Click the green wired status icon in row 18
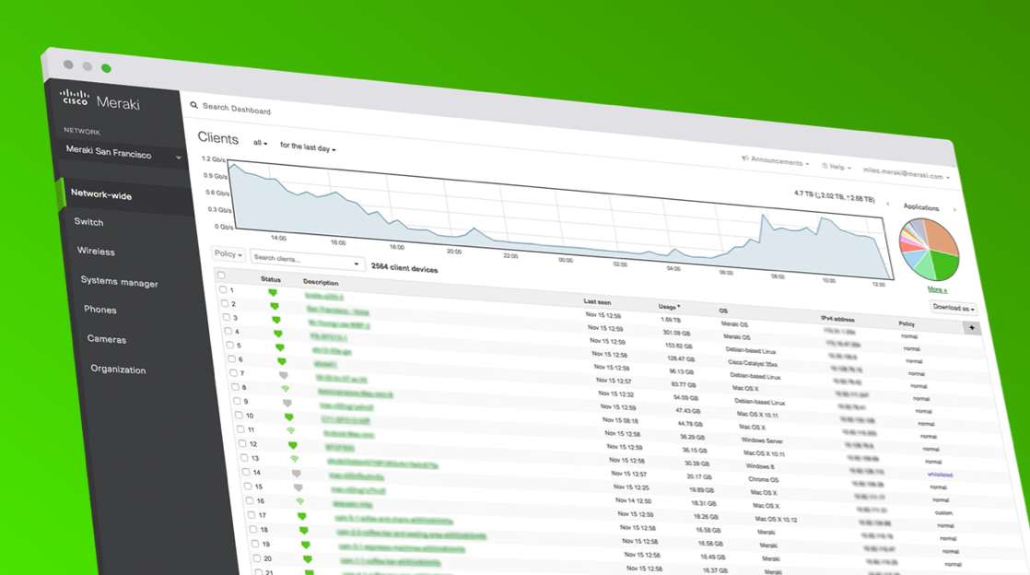Image resolution: width=1030 pixels, height=575 pixels. tap(304, 531)
